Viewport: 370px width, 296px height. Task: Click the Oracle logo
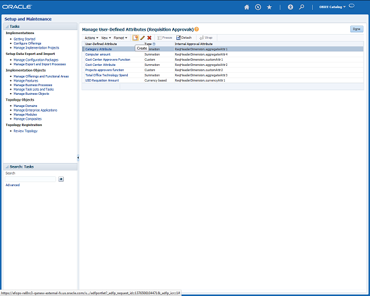click(x=17, y=7)
